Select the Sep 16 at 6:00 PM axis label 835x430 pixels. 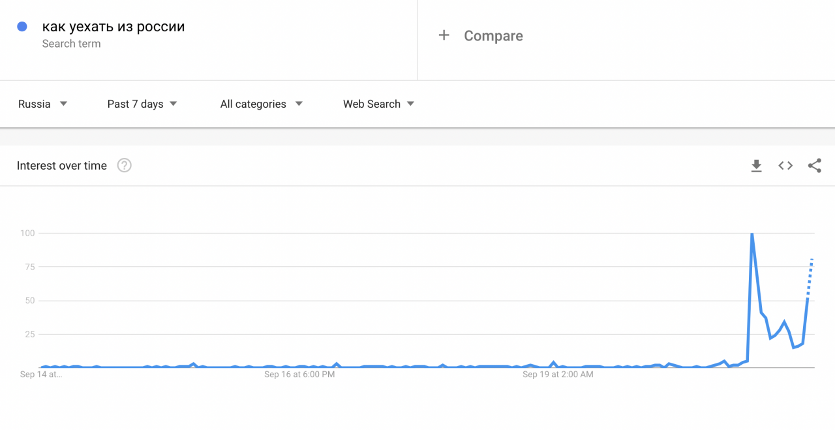(x=299, y=375)
